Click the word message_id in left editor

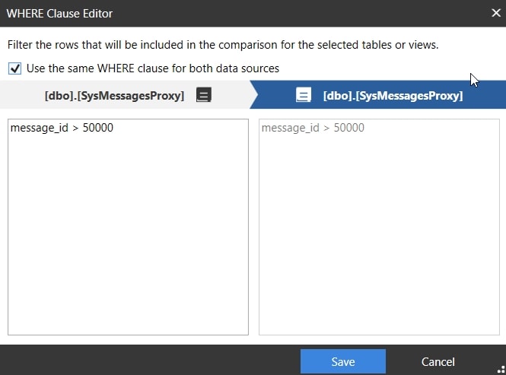[40, 128]
